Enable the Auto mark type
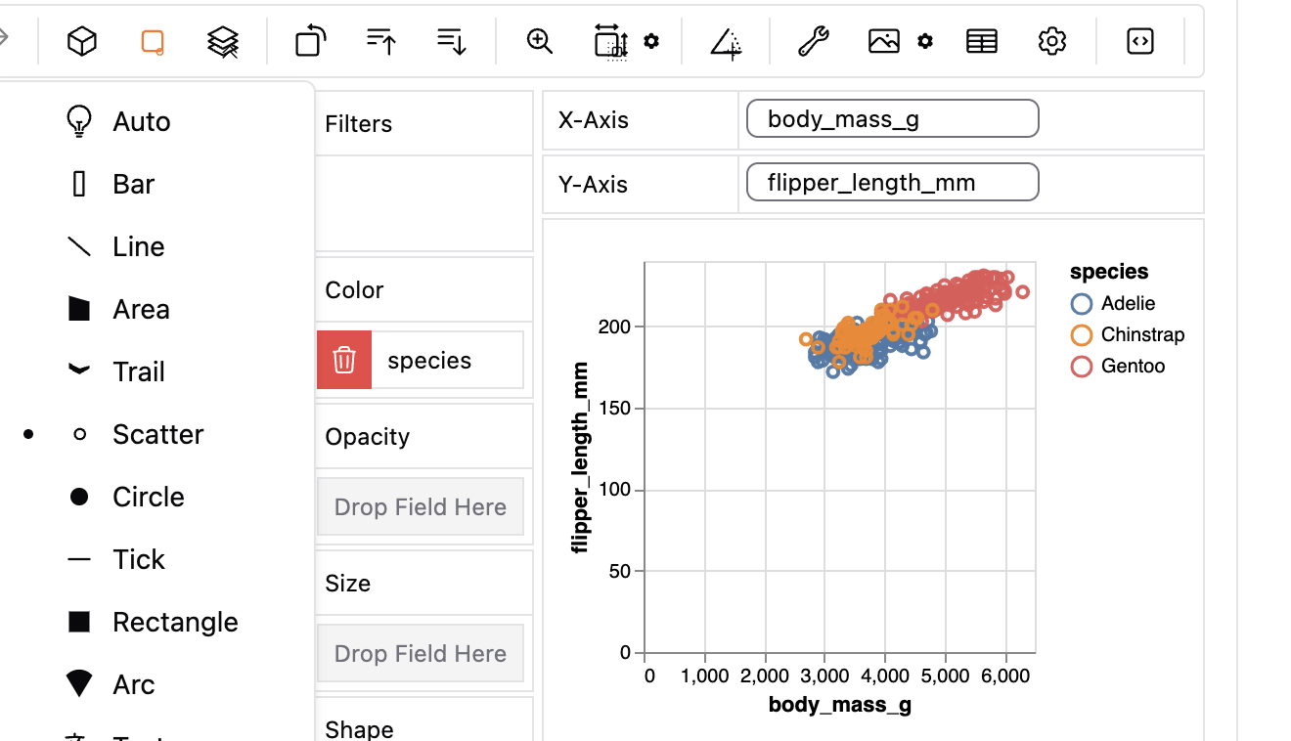Viewport: 1291px width, 741px height. coord(140,121)
